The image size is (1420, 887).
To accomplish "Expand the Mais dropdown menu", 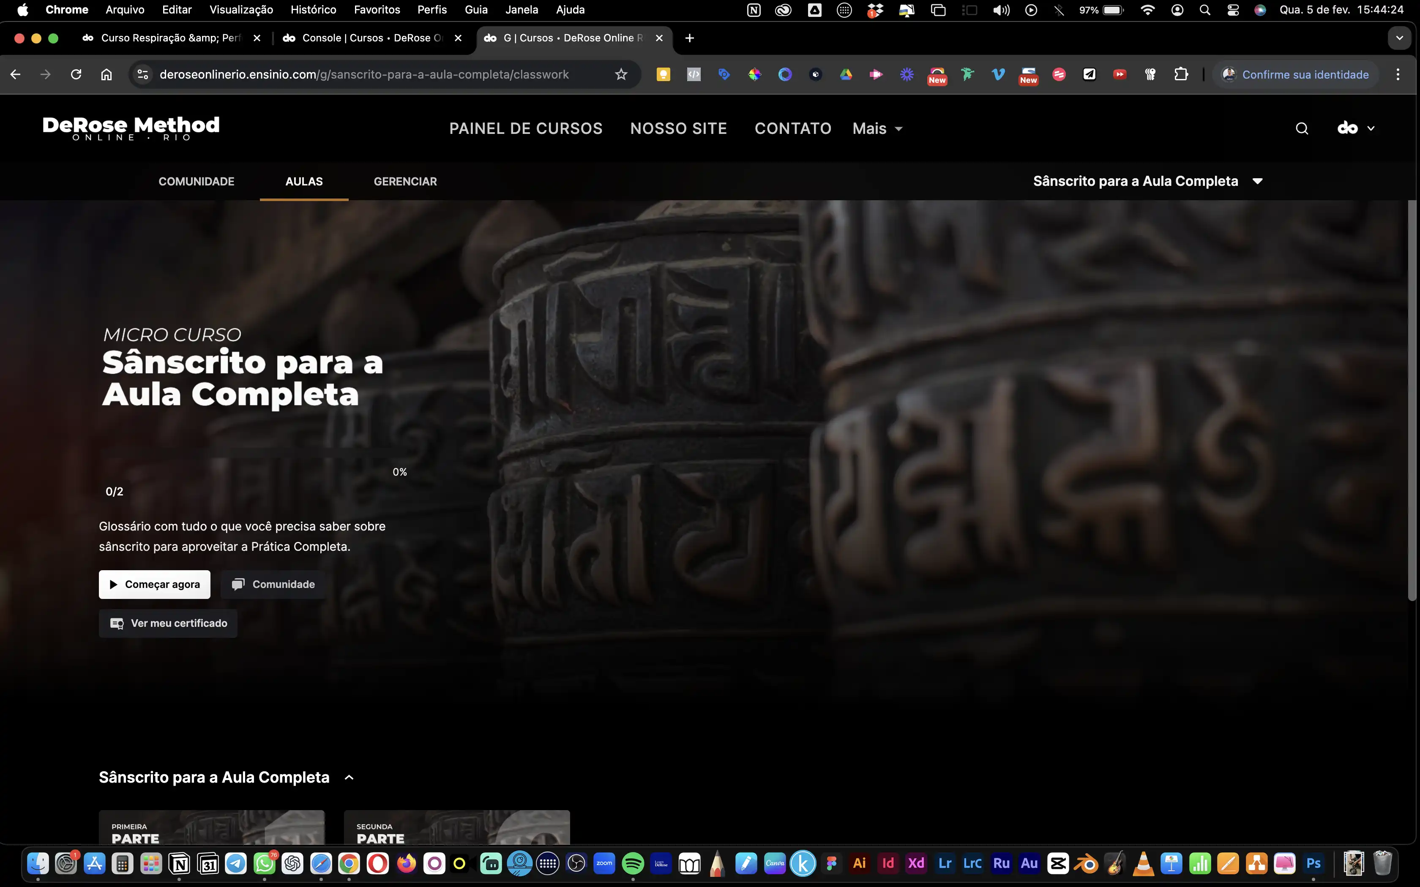I will coord(877,128).
